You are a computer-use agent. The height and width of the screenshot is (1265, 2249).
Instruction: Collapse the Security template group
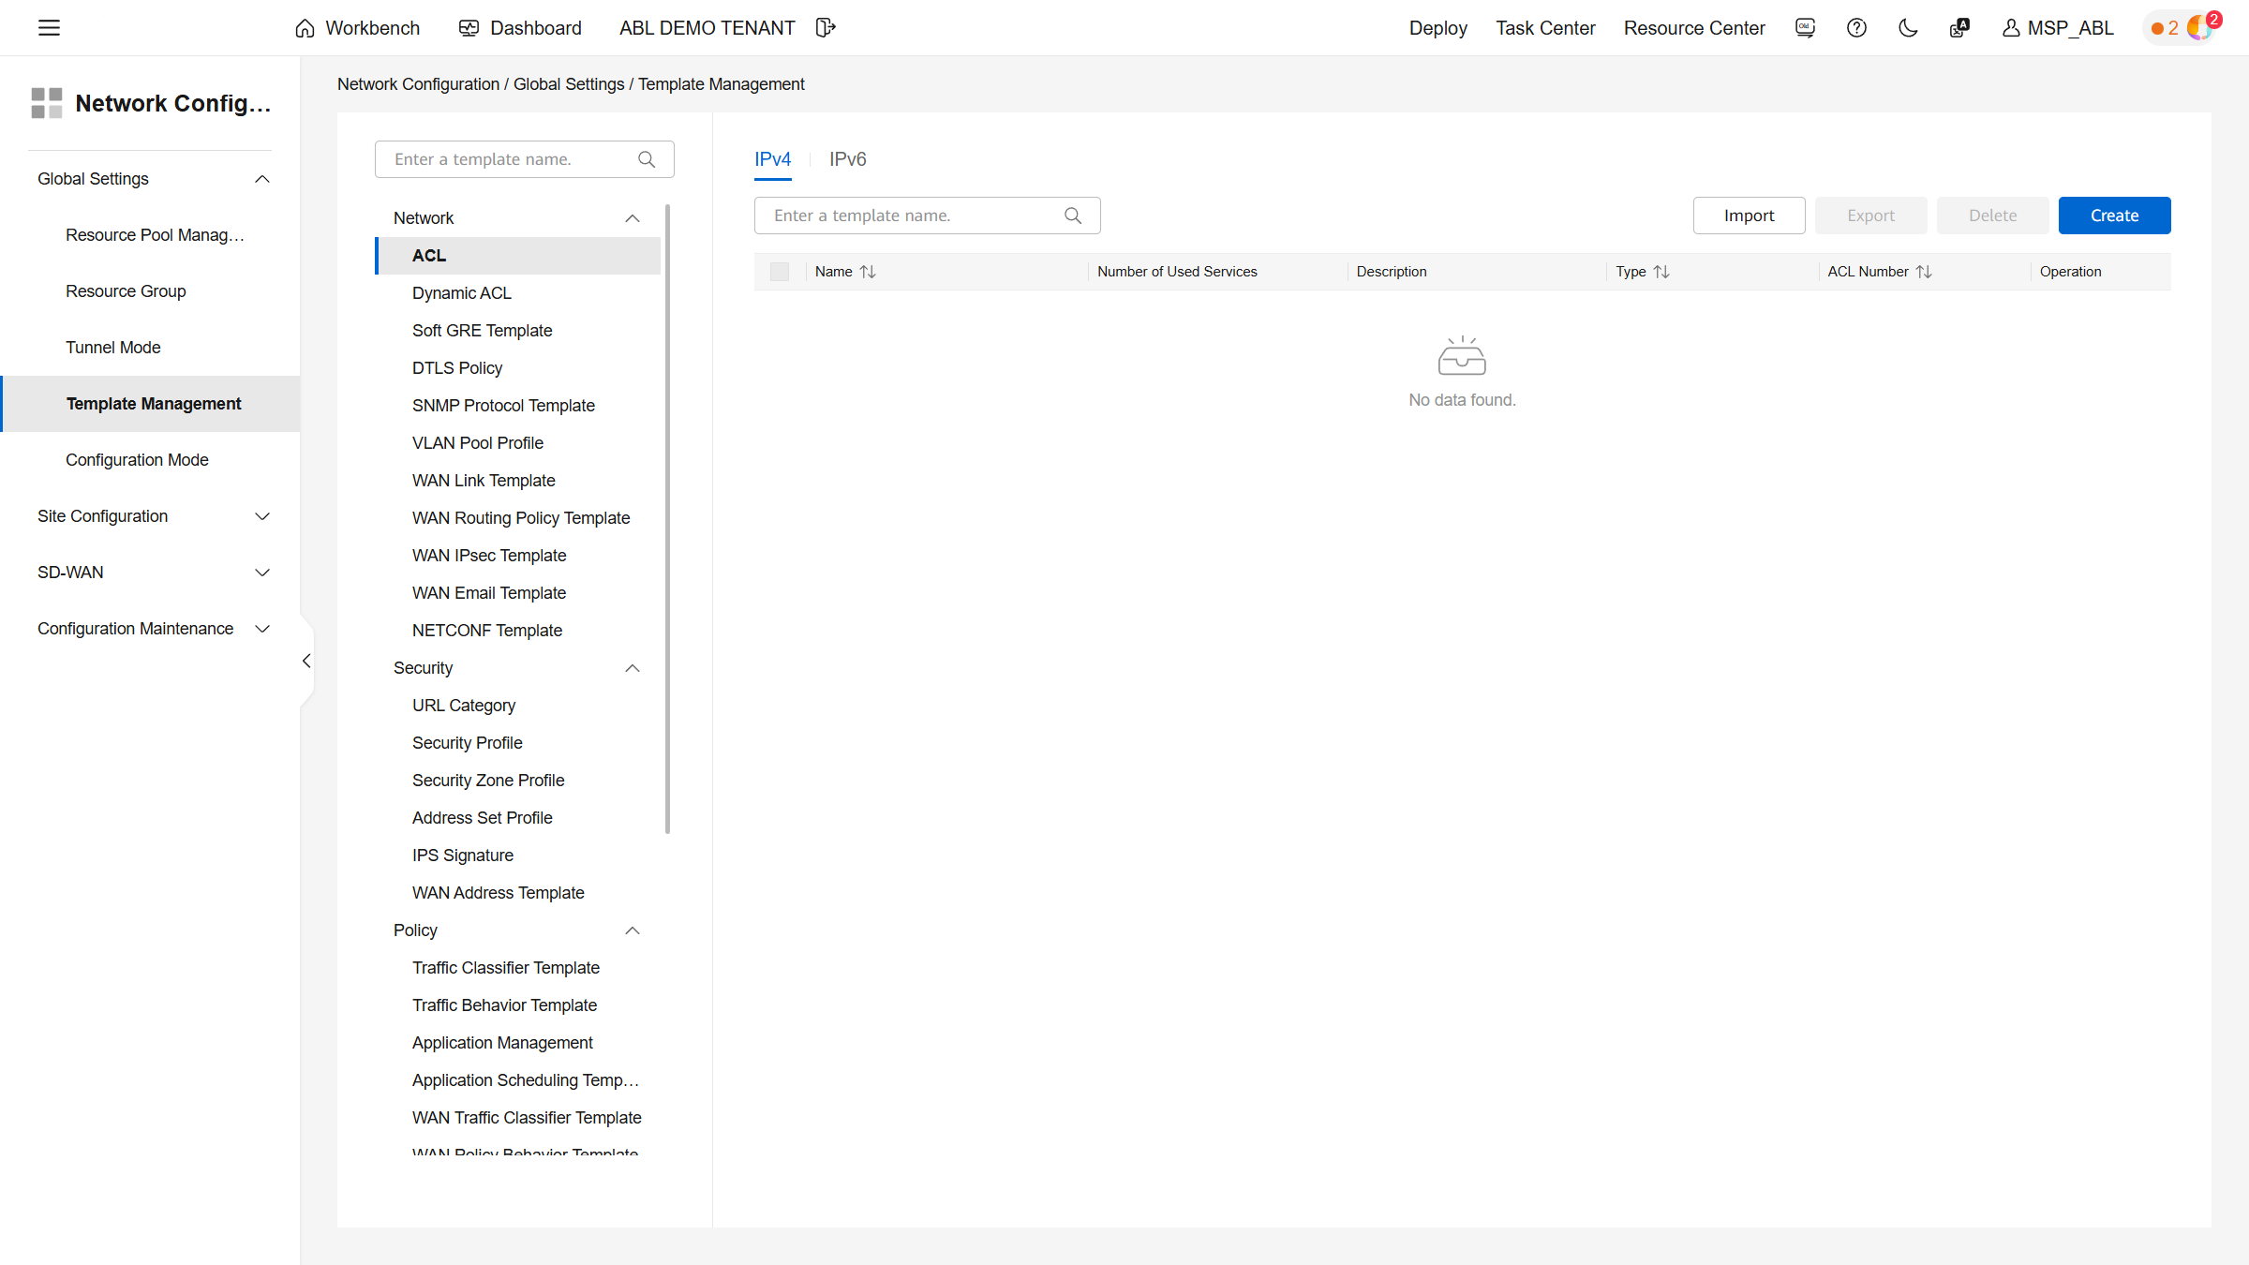coord(633,668)
